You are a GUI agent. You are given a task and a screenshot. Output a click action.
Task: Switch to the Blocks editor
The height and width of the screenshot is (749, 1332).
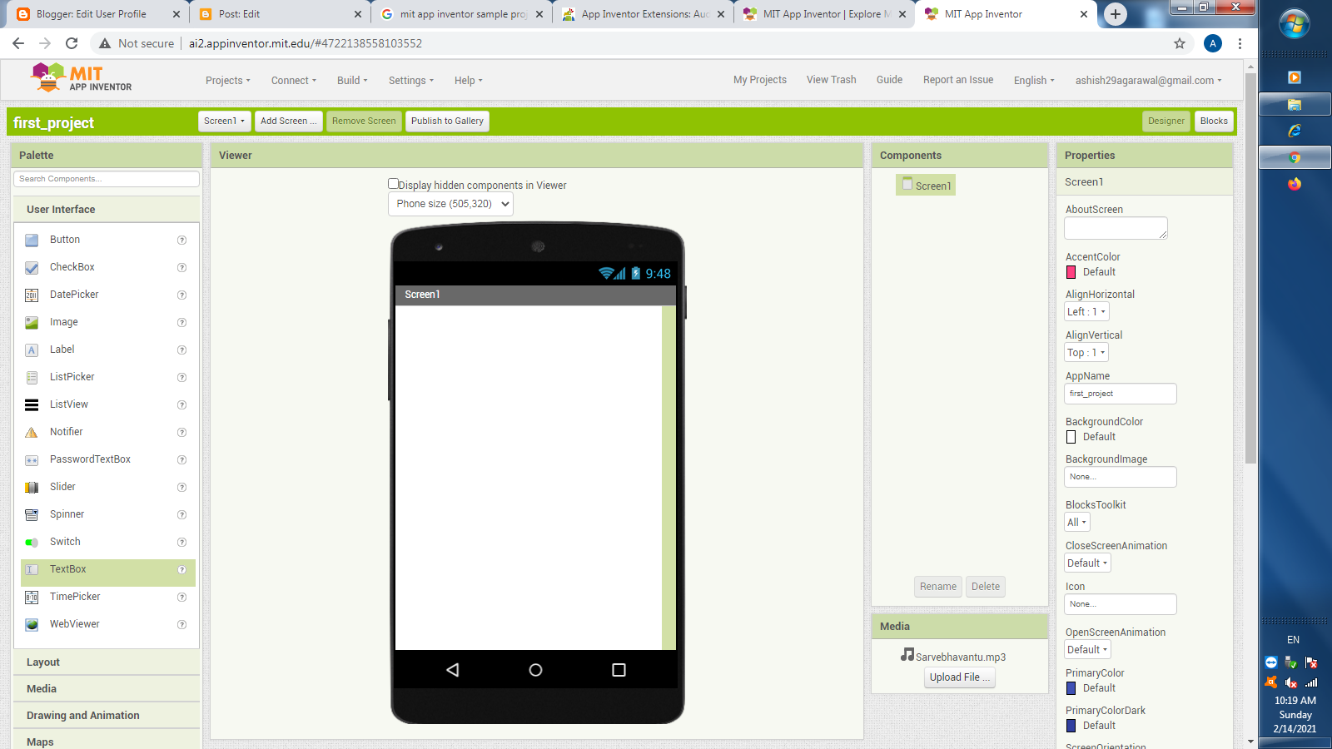pos(1214,121)
